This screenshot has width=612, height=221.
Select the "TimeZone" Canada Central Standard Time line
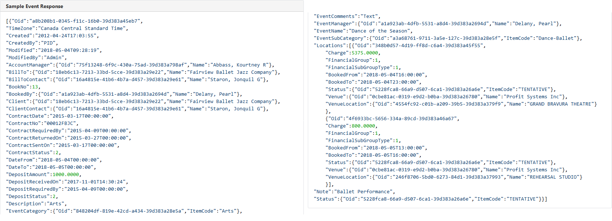click(67, 28)
